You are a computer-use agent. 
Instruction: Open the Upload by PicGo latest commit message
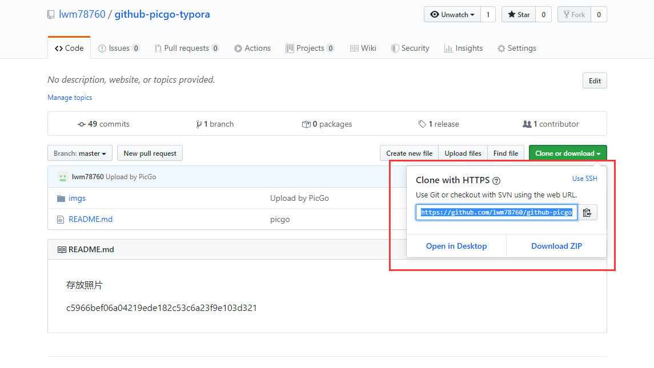tap(131, 177)
